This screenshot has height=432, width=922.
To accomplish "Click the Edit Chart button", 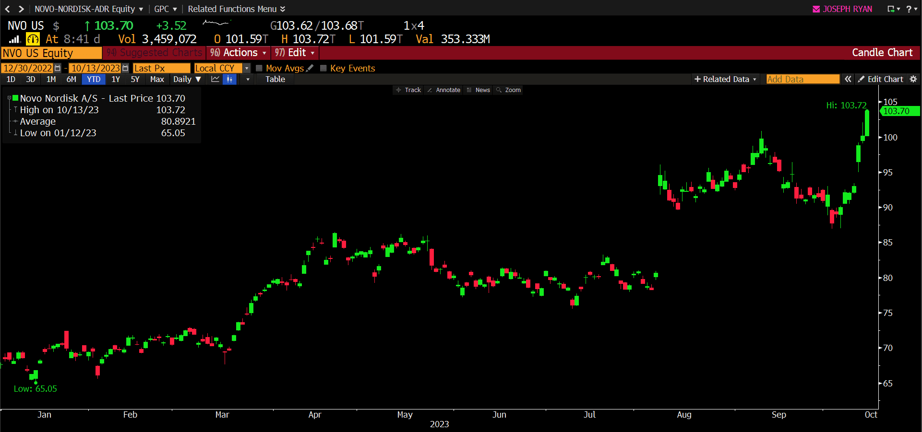I will 881,79.
